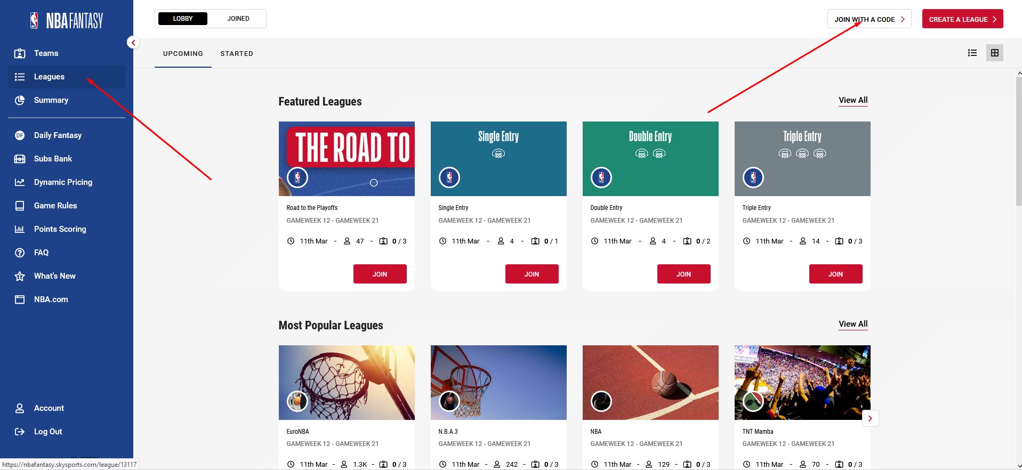Click the Daily Fantasy DF icon
Viewport: 1022px width, 470px height.
click(20, 135)
